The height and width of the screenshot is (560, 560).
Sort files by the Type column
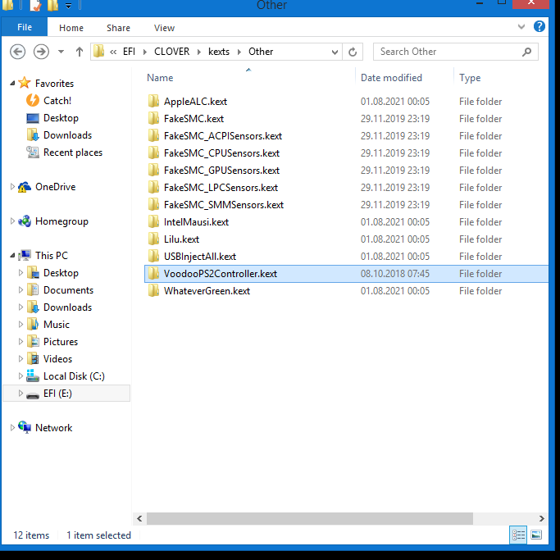click(x=470, y=78)
